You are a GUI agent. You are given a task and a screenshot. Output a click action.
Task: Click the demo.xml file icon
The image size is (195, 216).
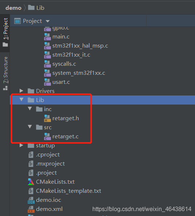click(x=31, y=209)
